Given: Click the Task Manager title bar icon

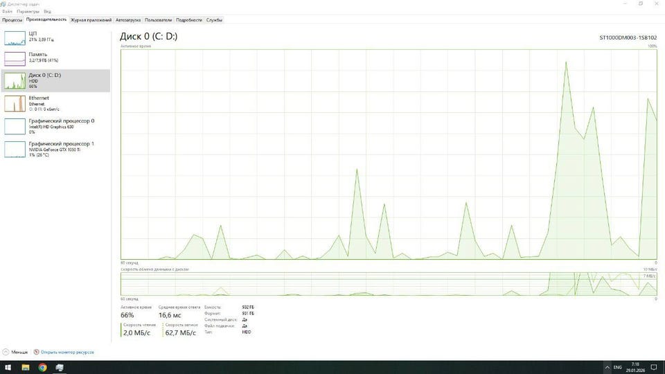Looking at the screenshot, I should click(x=3, y=4).
